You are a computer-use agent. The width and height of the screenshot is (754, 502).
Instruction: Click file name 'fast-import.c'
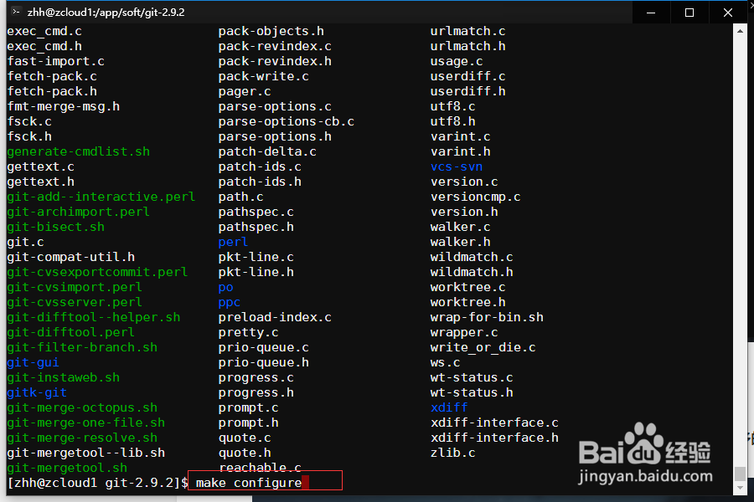56,61
